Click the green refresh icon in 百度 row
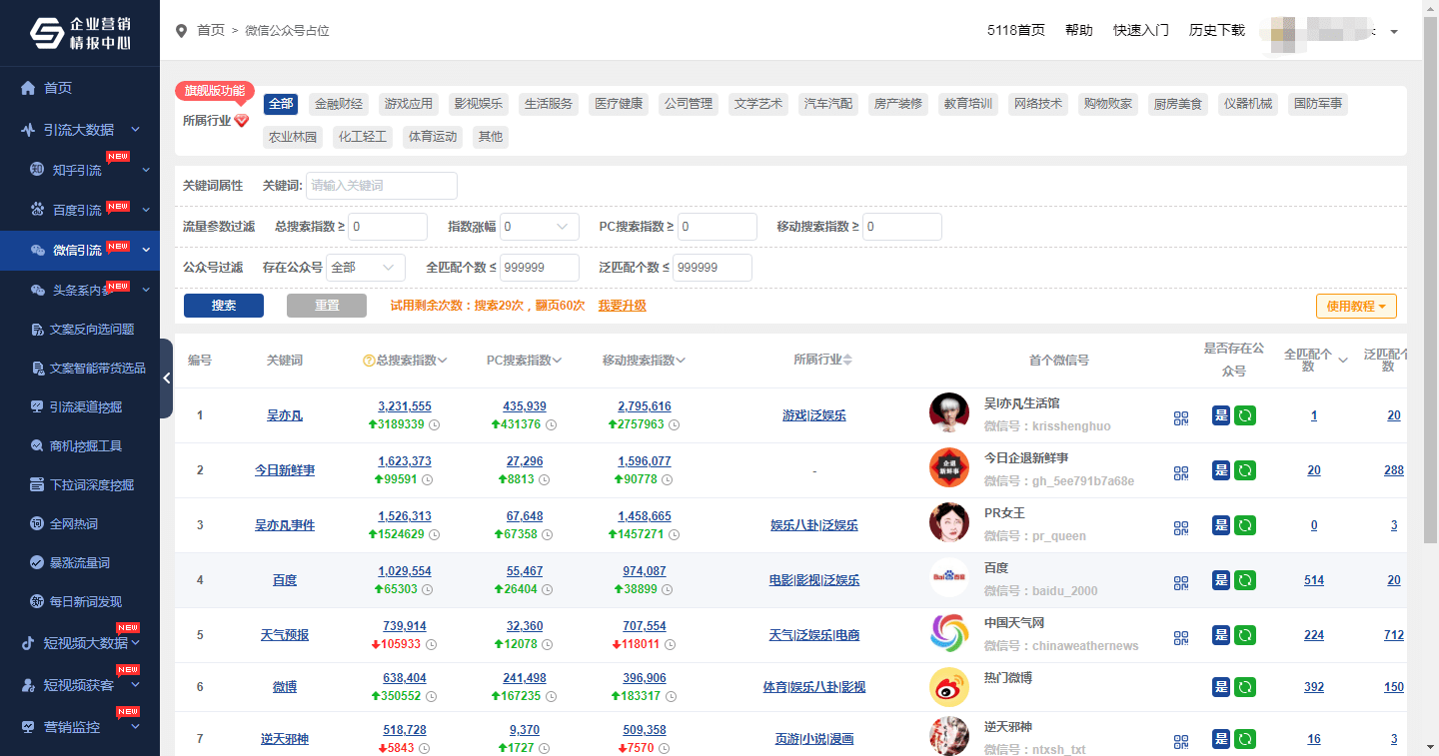 [1245, 580]
